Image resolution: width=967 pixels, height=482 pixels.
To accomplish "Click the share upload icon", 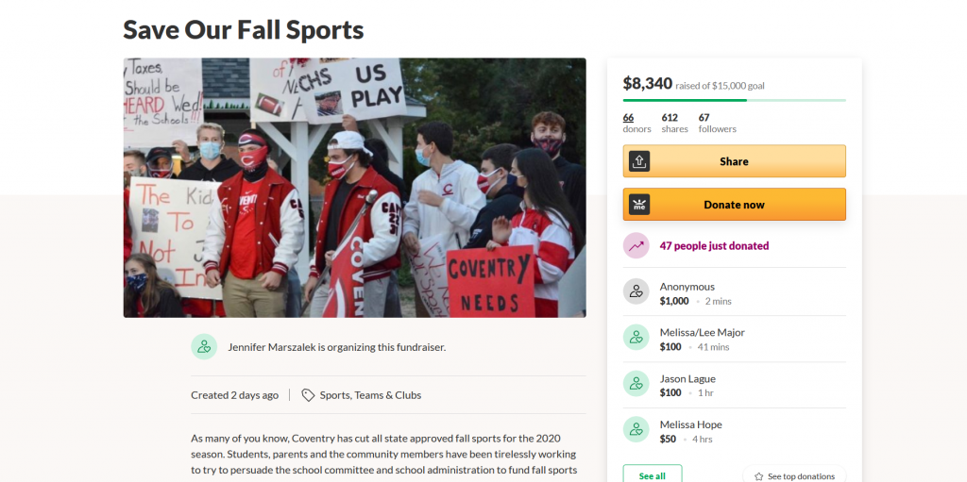I will pos(639,161).
